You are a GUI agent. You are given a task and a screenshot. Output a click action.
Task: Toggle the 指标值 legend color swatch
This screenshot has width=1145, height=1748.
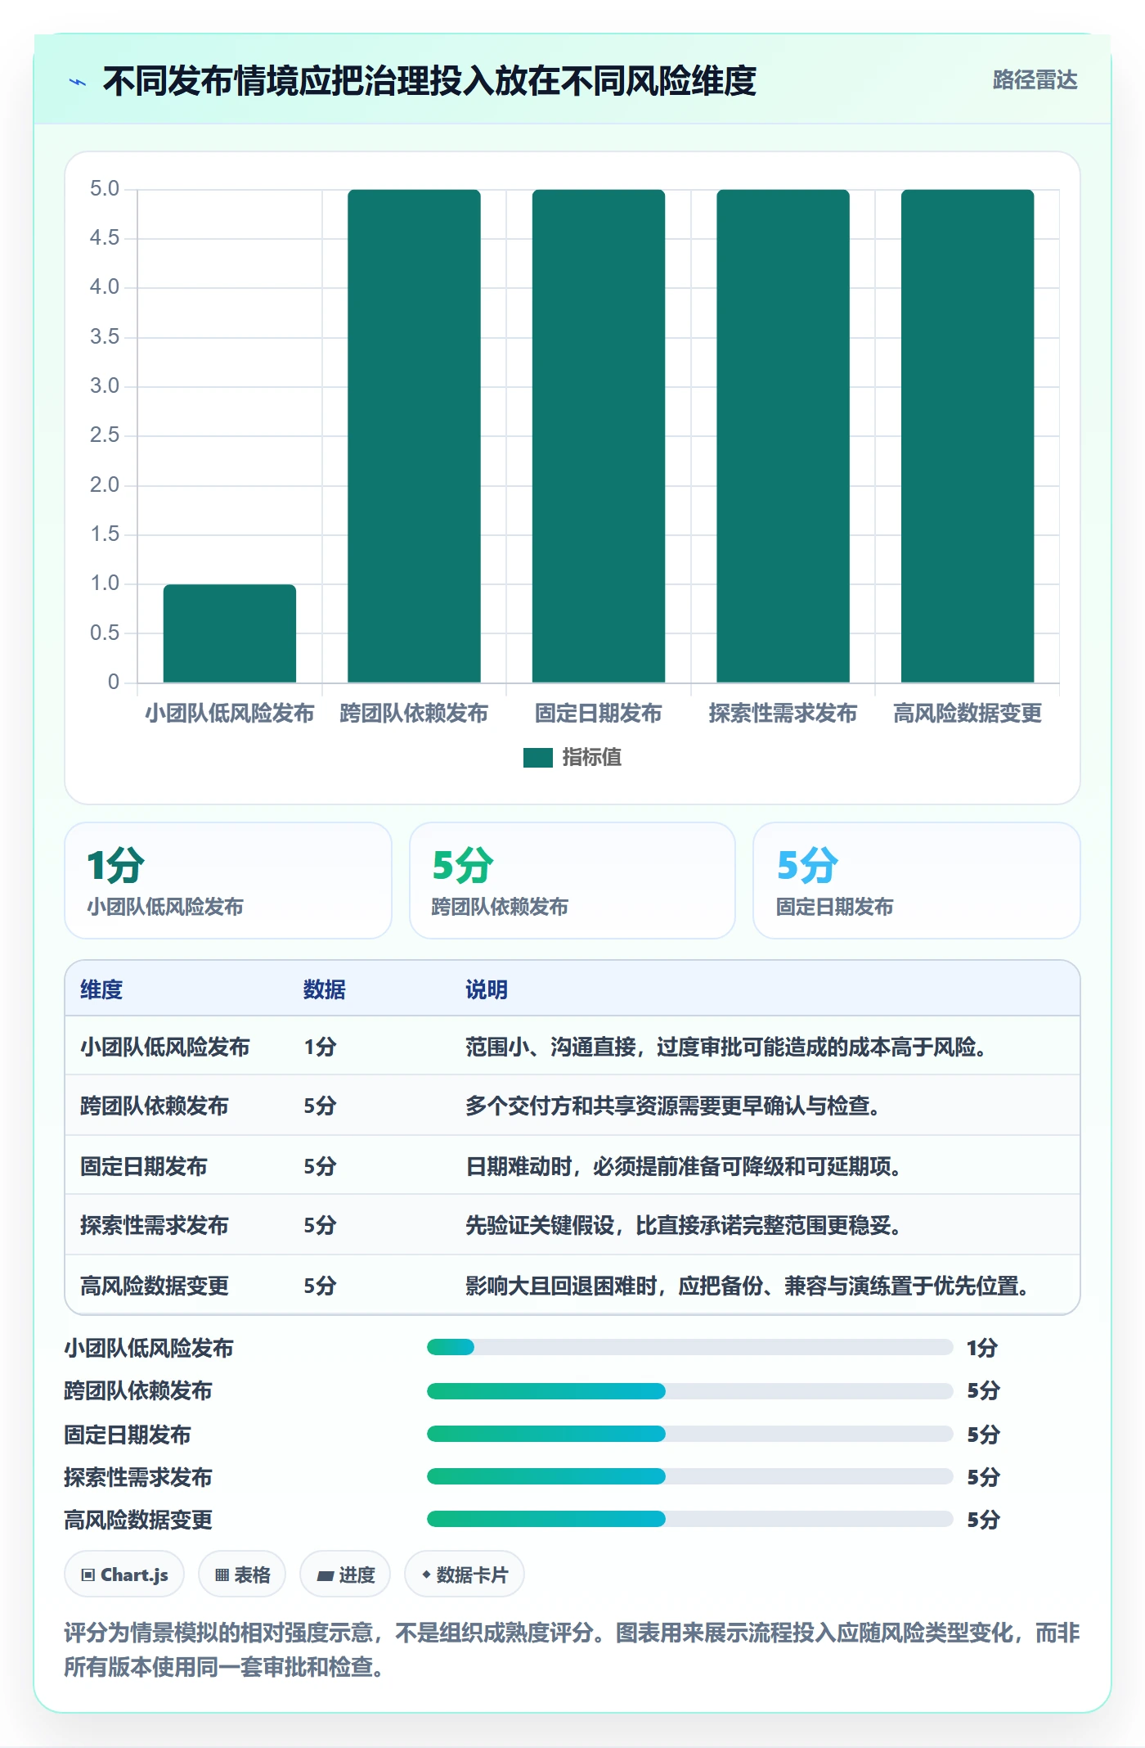point(537,758)
